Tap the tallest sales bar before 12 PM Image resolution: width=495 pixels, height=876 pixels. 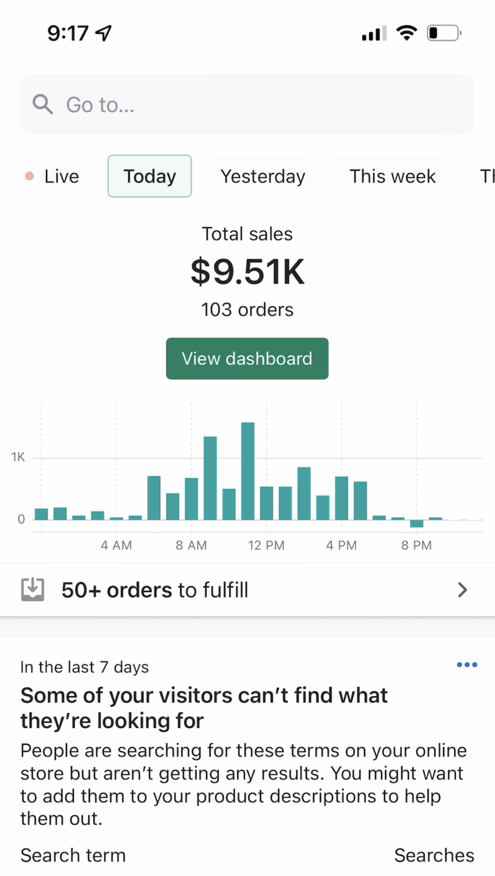[x=248, y=471]
